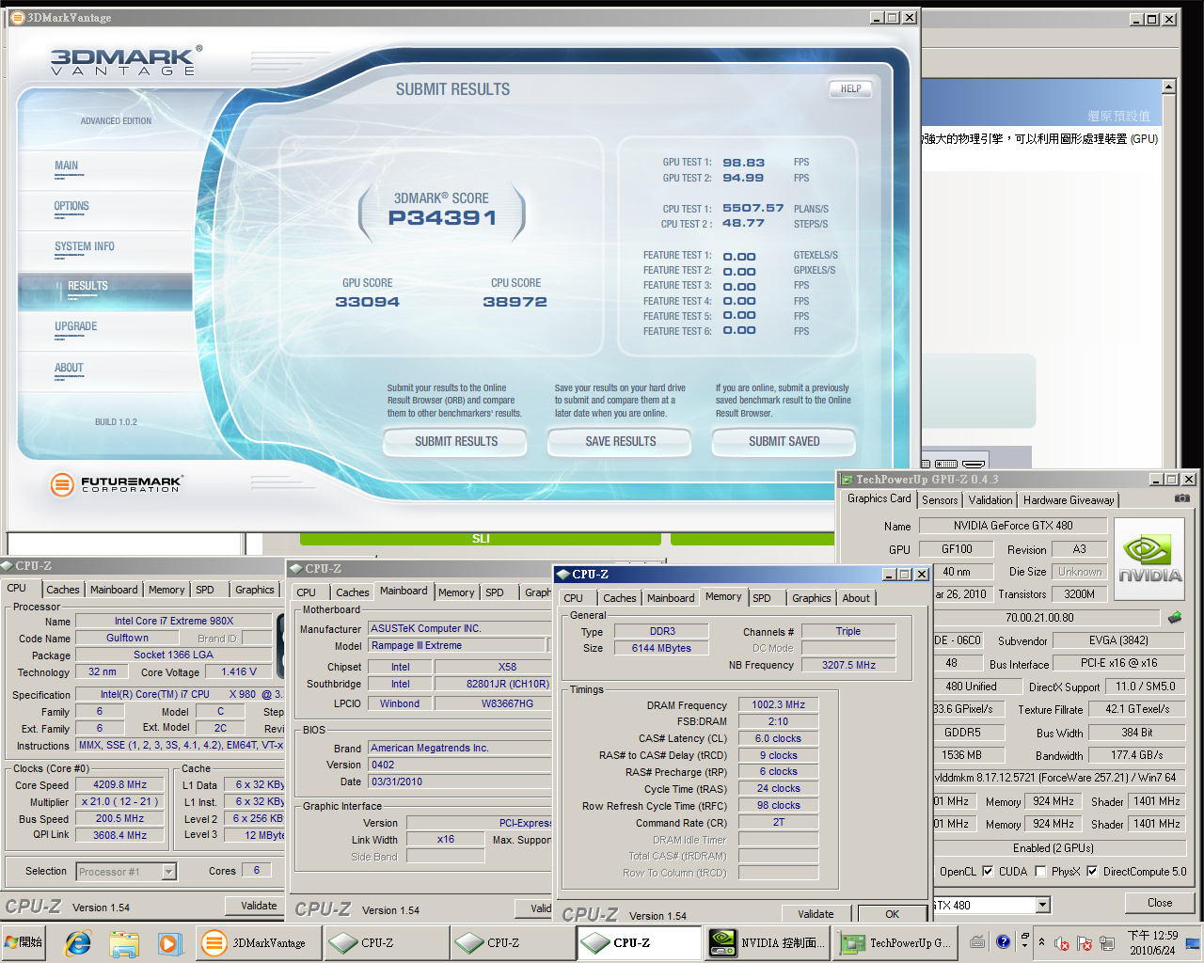This screenshot has height=963, width=1204.
Task: Click the HELP button in 3DMark
Action: coord(851,88)
